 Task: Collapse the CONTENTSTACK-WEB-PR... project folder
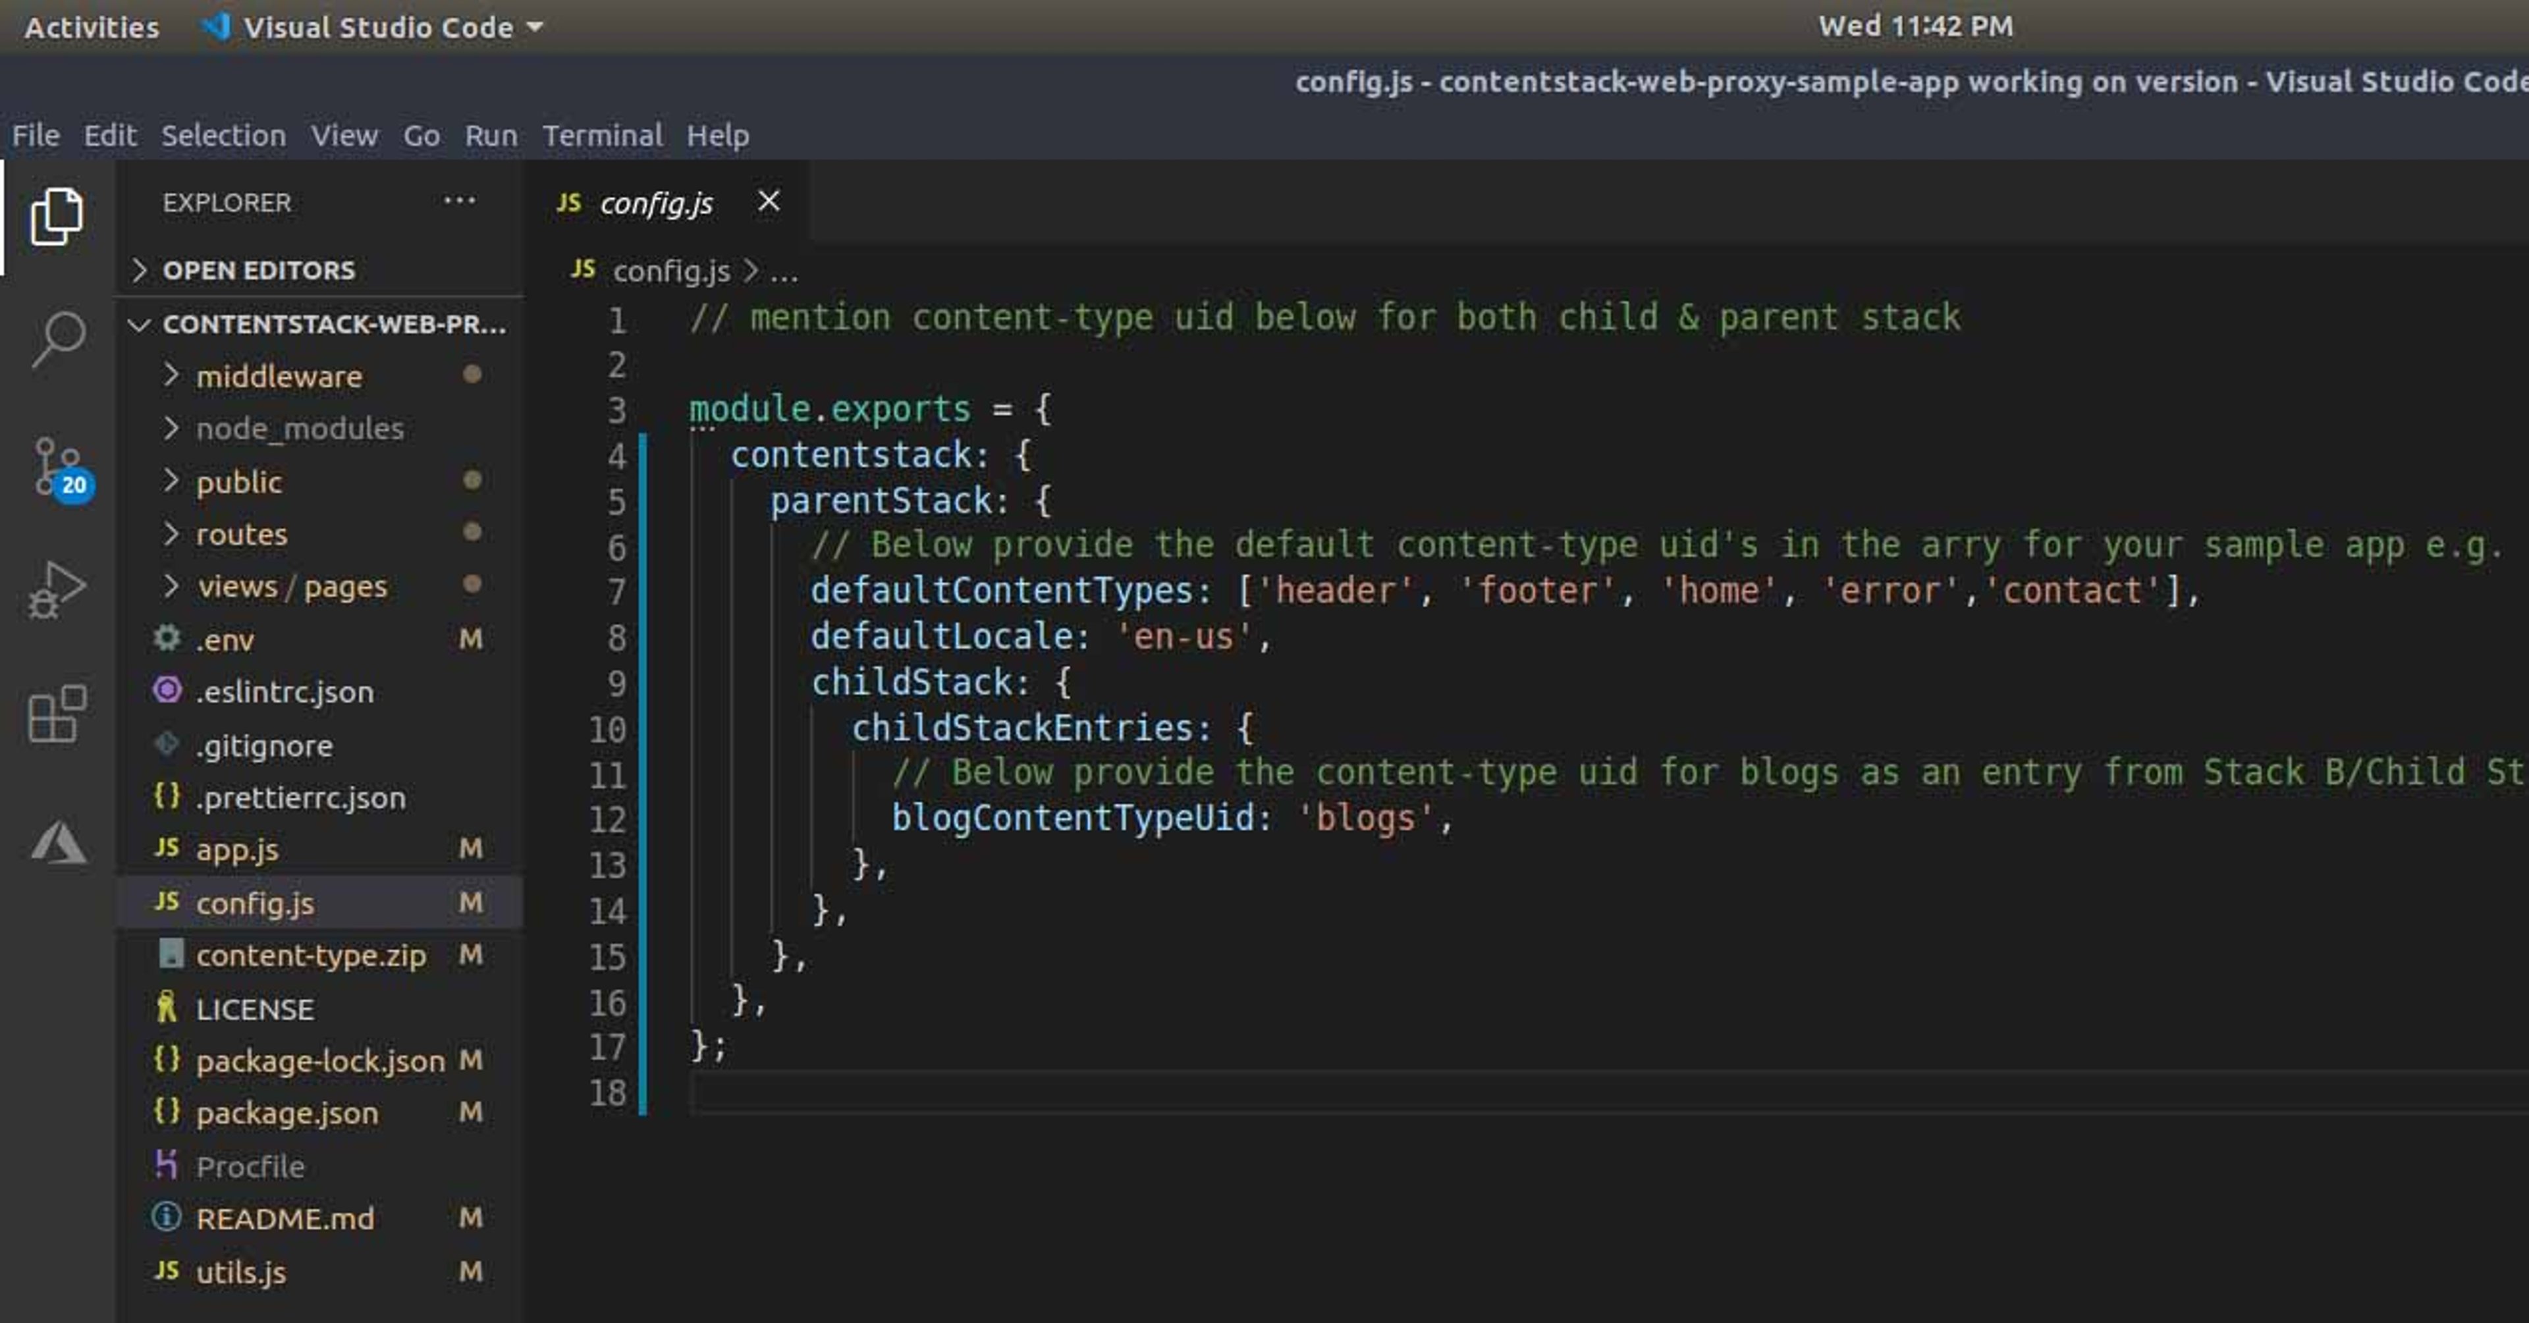pos(138,324)
